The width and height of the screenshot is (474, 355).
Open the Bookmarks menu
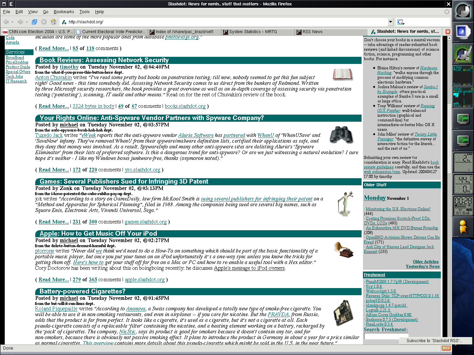tap(64, 12)
